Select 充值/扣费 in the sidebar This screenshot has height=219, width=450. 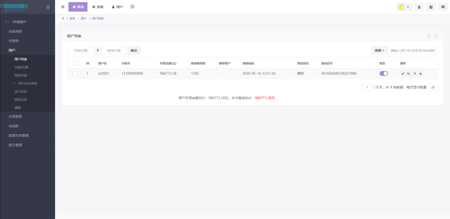point(21,67)
